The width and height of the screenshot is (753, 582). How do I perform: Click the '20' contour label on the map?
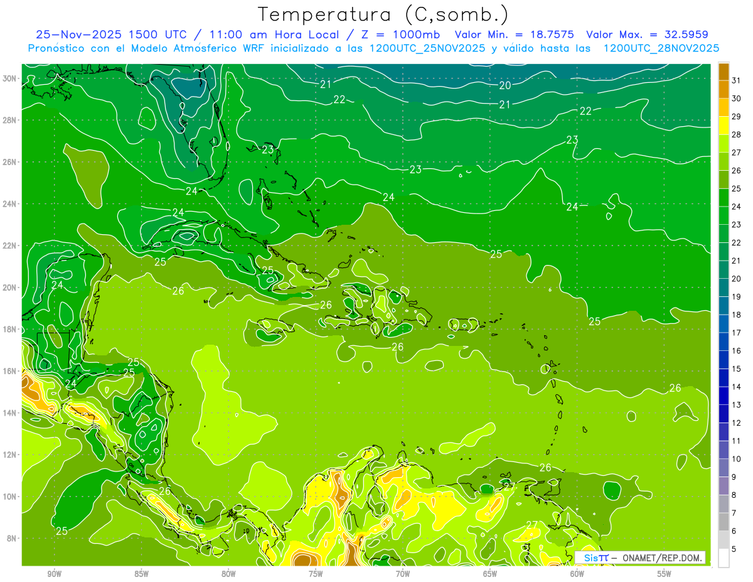coord(505,85)
